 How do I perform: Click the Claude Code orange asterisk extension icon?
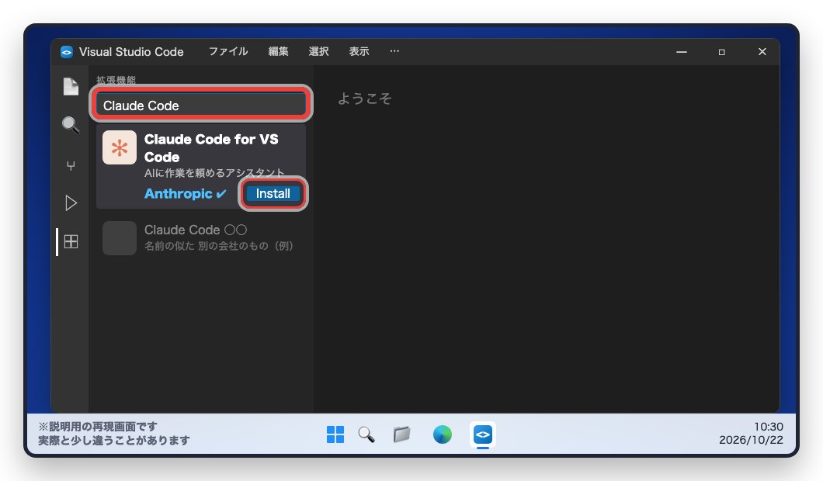point(120,147)
